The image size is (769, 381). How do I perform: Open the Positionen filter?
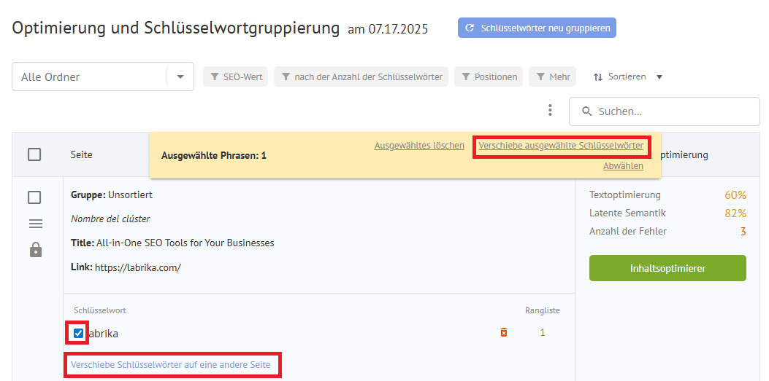[x=489, y=76]
